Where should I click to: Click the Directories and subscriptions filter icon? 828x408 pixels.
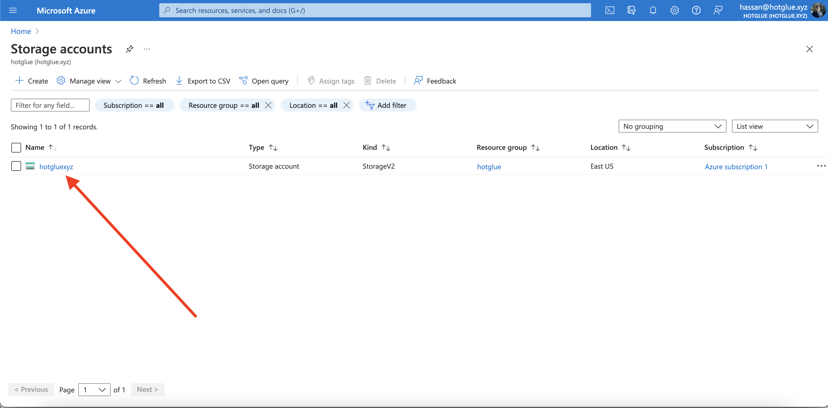coord(631,11)
